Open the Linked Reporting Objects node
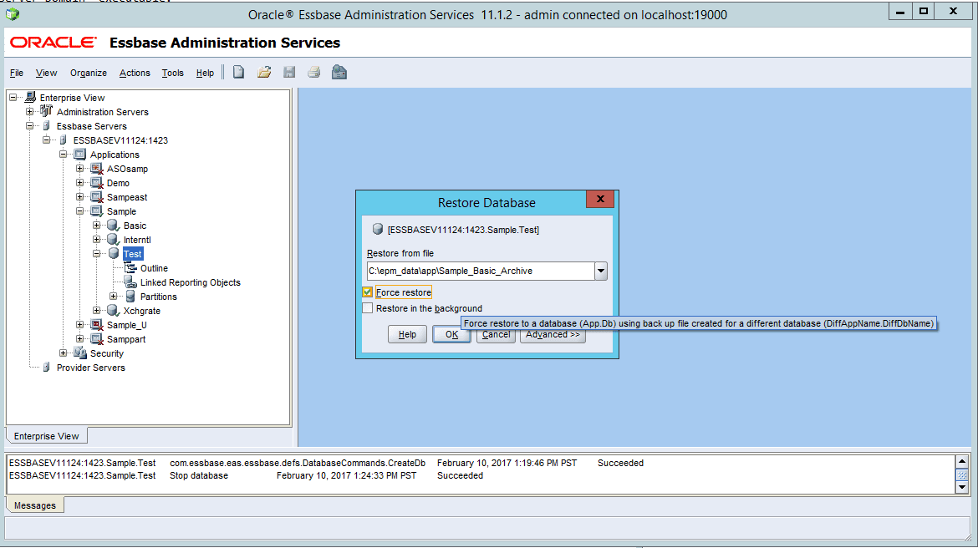This screenshot has height=548, width=978. click(130, 282)
